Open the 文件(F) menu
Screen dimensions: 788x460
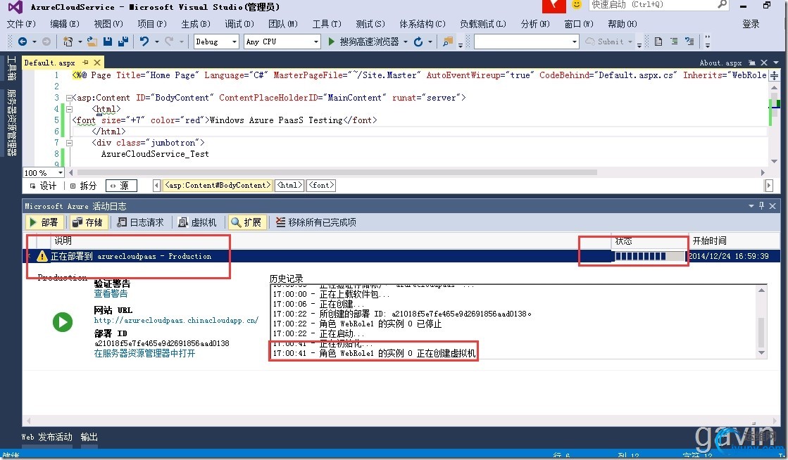[21, 24]
